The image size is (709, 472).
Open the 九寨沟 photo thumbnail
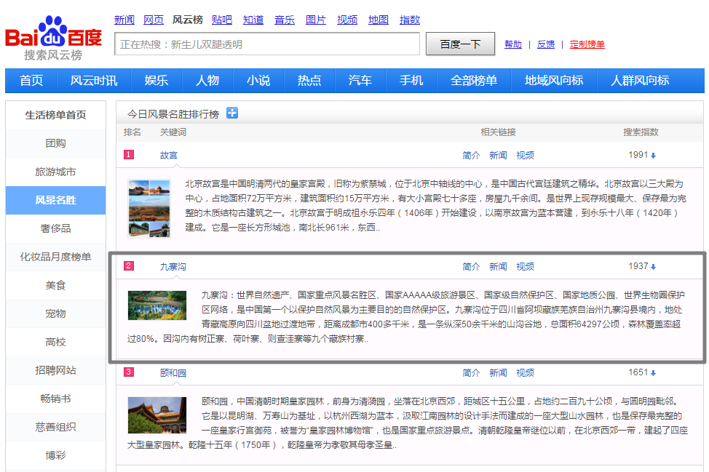157,305
